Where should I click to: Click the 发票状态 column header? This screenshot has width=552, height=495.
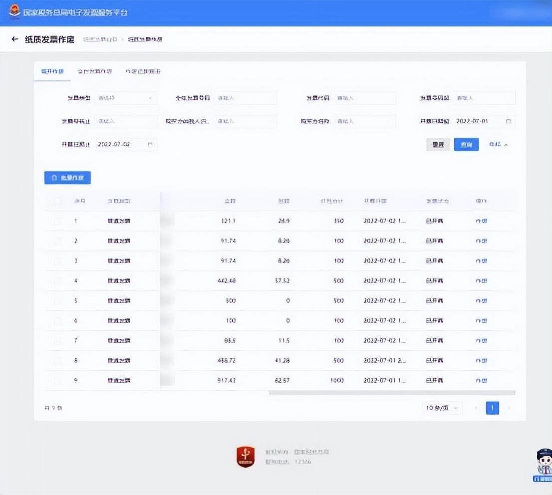437,201
